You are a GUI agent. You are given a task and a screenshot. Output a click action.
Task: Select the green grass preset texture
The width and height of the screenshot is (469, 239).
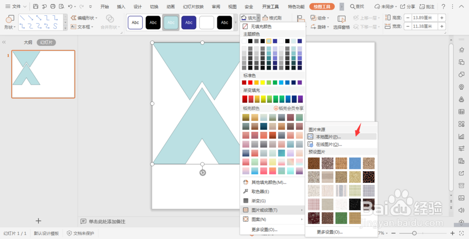click(341, 218)
